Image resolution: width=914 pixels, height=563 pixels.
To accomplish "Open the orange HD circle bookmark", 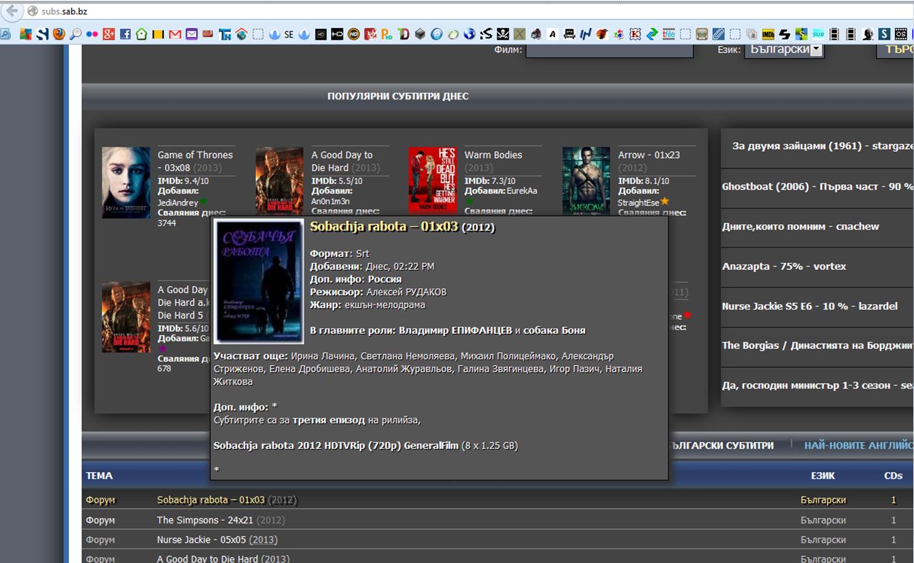I will coord(354,34).
